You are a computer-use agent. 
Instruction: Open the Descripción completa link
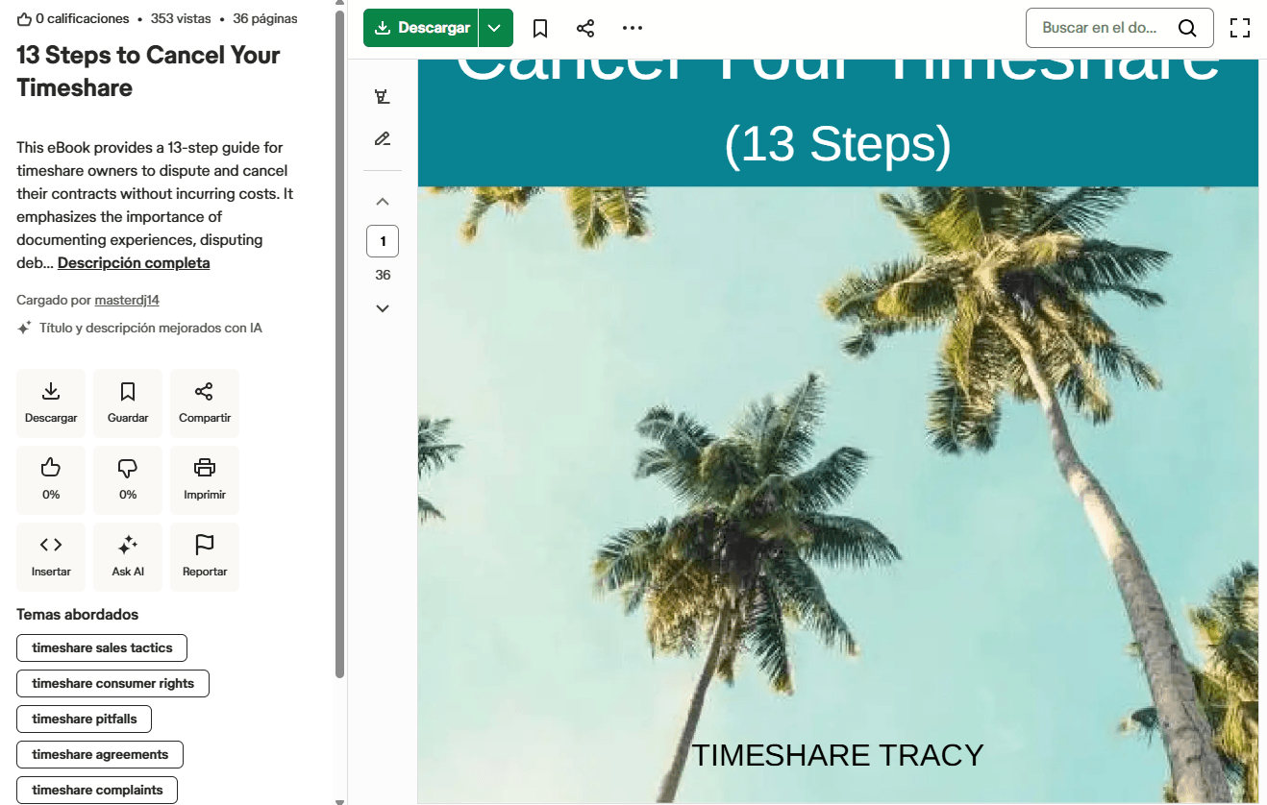pos(134,263)
